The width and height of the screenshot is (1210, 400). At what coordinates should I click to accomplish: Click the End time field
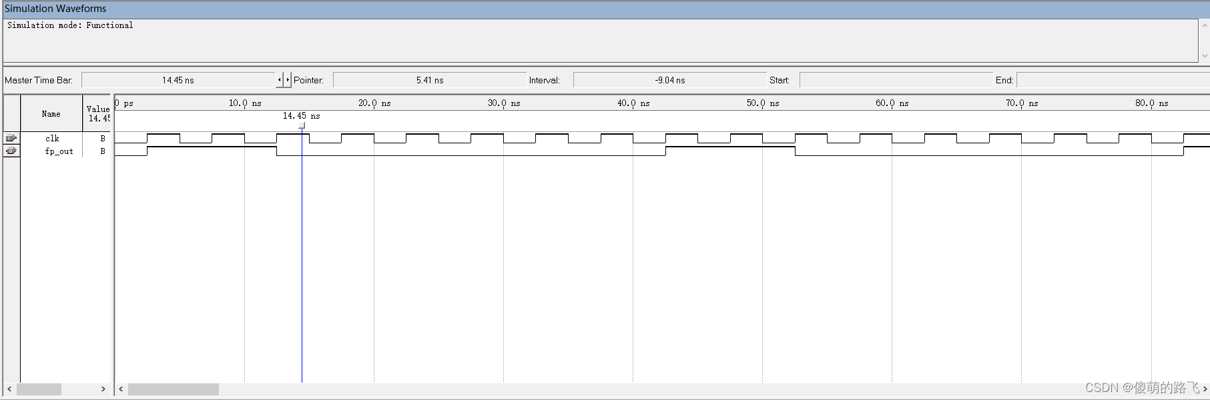(1113, 80)
